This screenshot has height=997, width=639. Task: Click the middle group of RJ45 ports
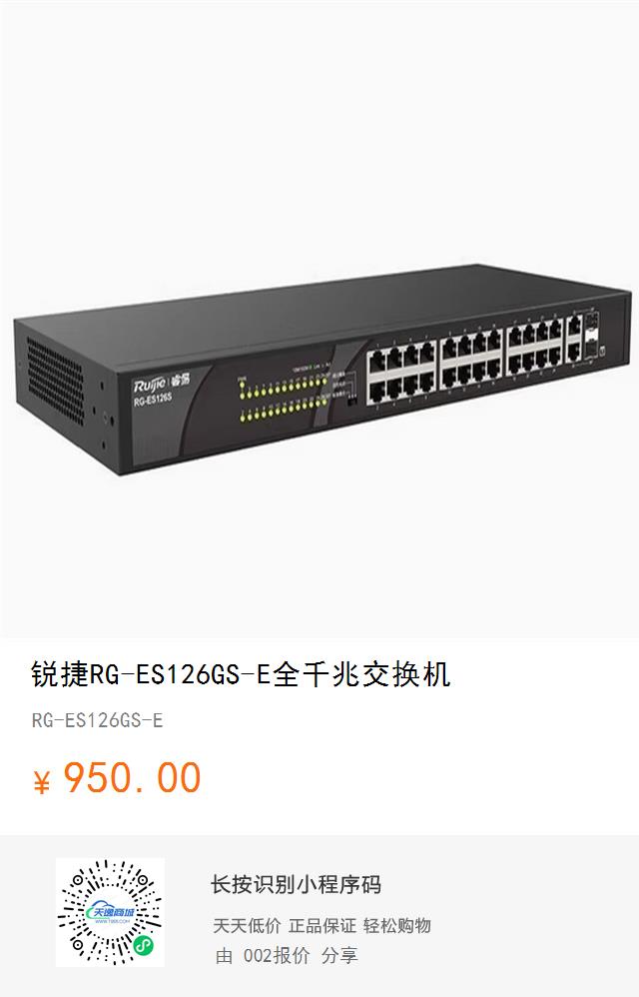point(471,358)
